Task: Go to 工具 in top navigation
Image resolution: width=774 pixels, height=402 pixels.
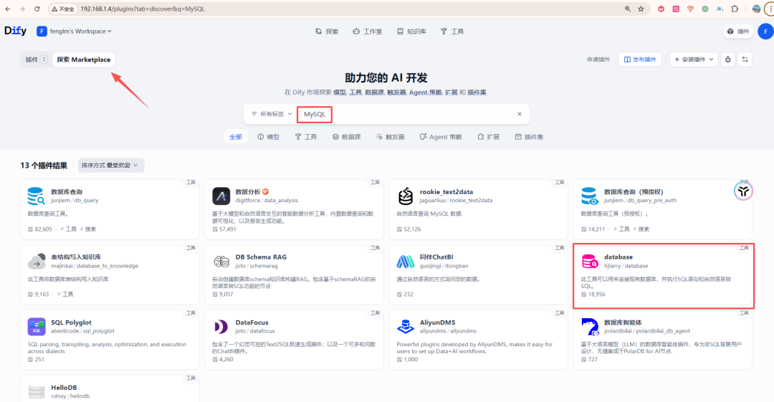Action: [x=452, y=31]
